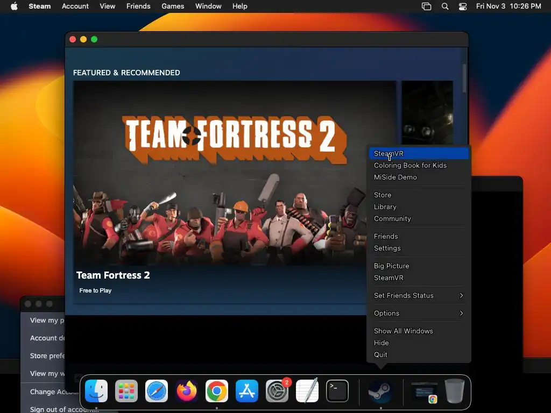551x413 pixels.
Task: Choose Store in the dock context menu
Action: point(419,195)
